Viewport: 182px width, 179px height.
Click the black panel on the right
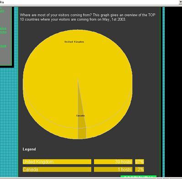(173, 91)
